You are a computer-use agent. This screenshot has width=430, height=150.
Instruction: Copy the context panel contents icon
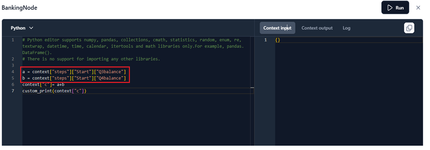pos(409,28)
